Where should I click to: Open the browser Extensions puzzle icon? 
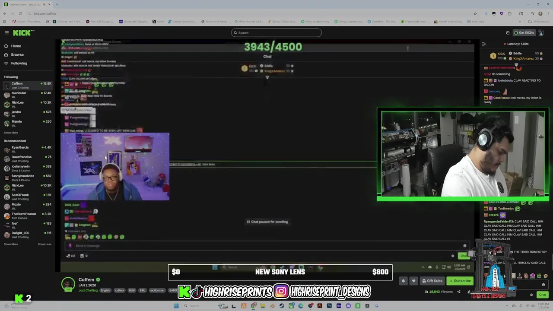509,13
